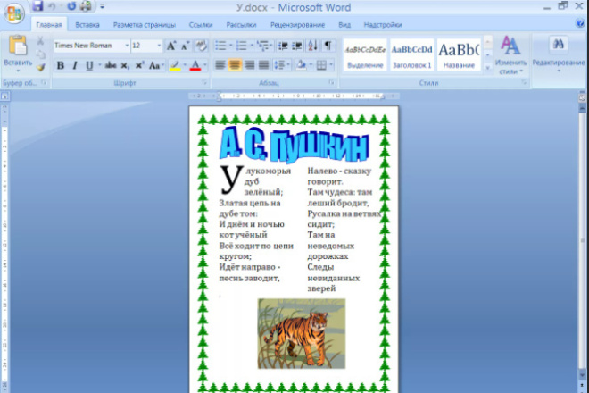This screenshot has height=393, width=589.
Task: Toggle strikethrough formatting
Action: click(x=111, y=65)
